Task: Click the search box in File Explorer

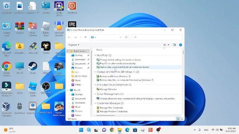Action: pyautogui.click(x=157, y=37)
